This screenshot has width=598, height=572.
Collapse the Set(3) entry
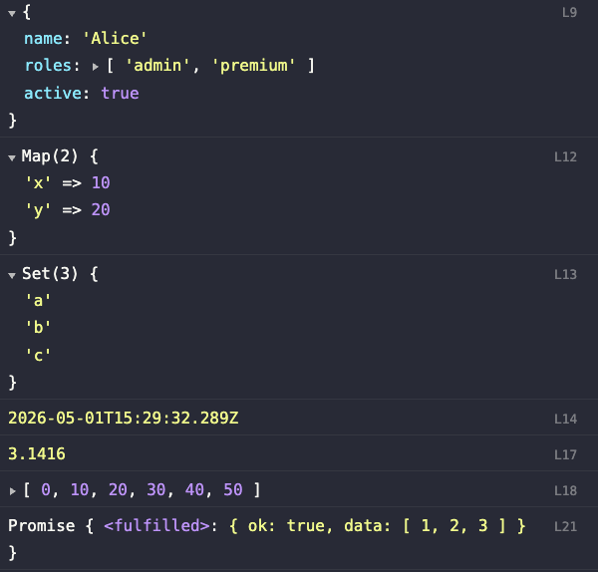click(x=12, y=275)
